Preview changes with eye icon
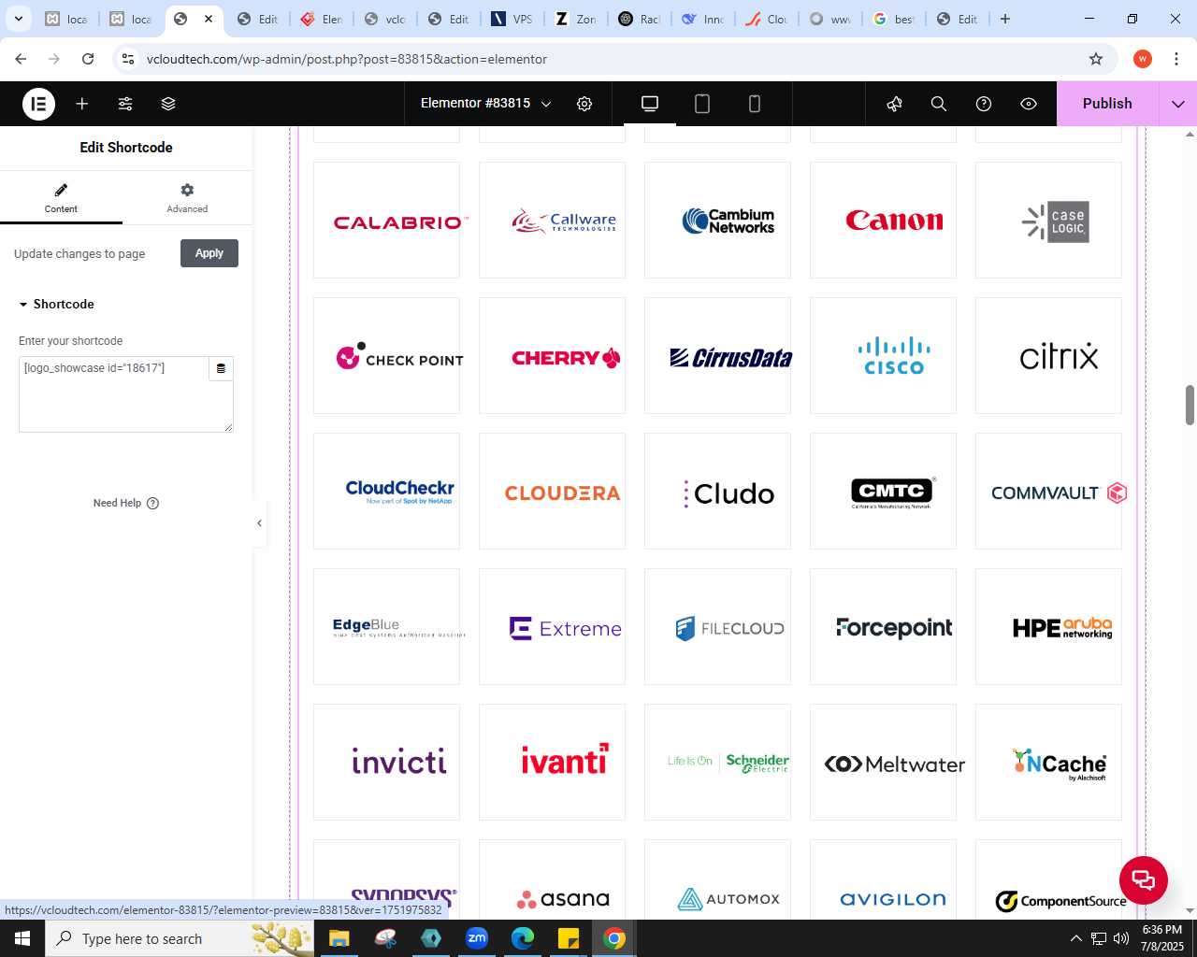Screen dimensions: 1197x957 (1029, 104)
